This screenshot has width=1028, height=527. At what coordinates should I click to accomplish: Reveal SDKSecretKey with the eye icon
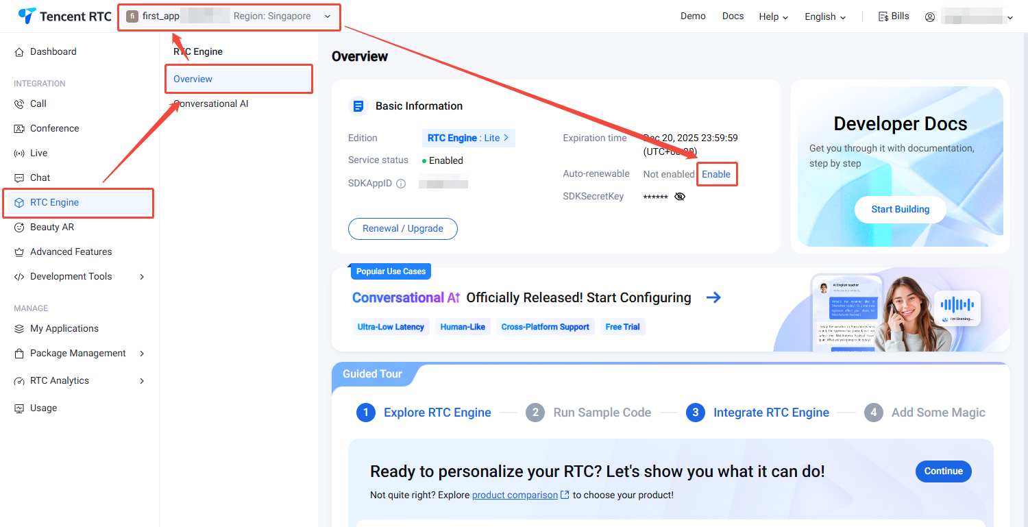[x=679, y=197]
